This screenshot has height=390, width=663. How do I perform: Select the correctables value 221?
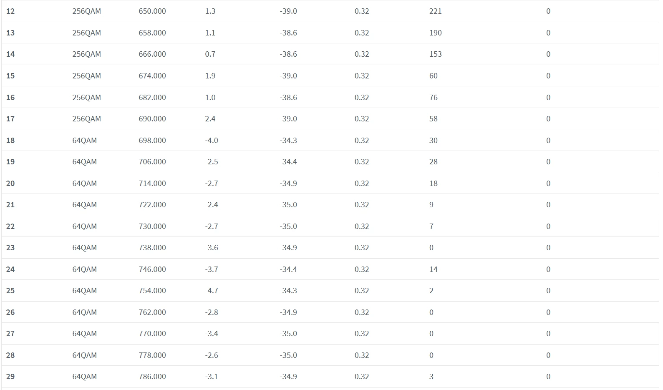click(435, 11)
